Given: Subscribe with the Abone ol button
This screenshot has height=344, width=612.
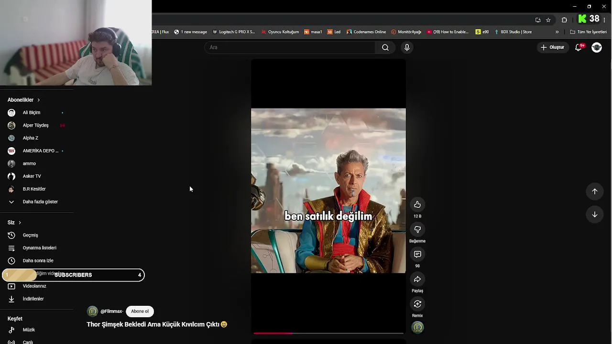Looking at the screenshot, I should point(140,311).
